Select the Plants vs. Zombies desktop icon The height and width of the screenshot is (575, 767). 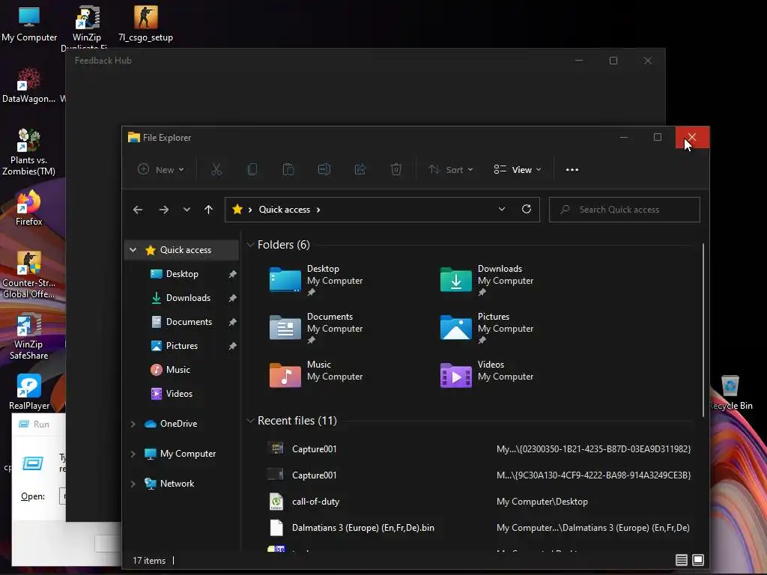29,152
